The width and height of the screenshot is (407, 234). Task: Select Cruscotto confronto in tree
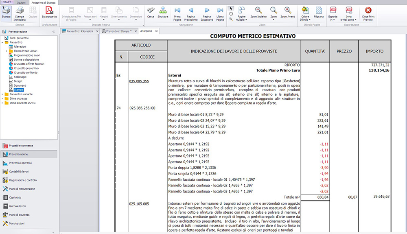click(x=26, y=72)
